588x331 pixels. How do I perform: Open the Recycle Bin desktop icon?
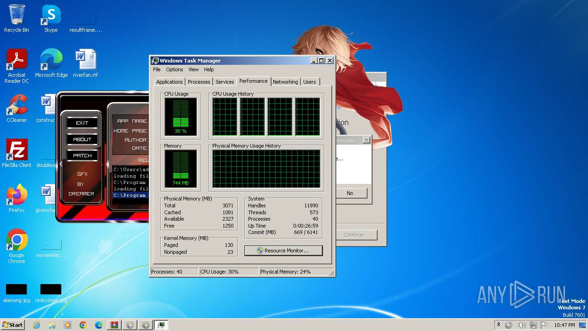[17, 18]
